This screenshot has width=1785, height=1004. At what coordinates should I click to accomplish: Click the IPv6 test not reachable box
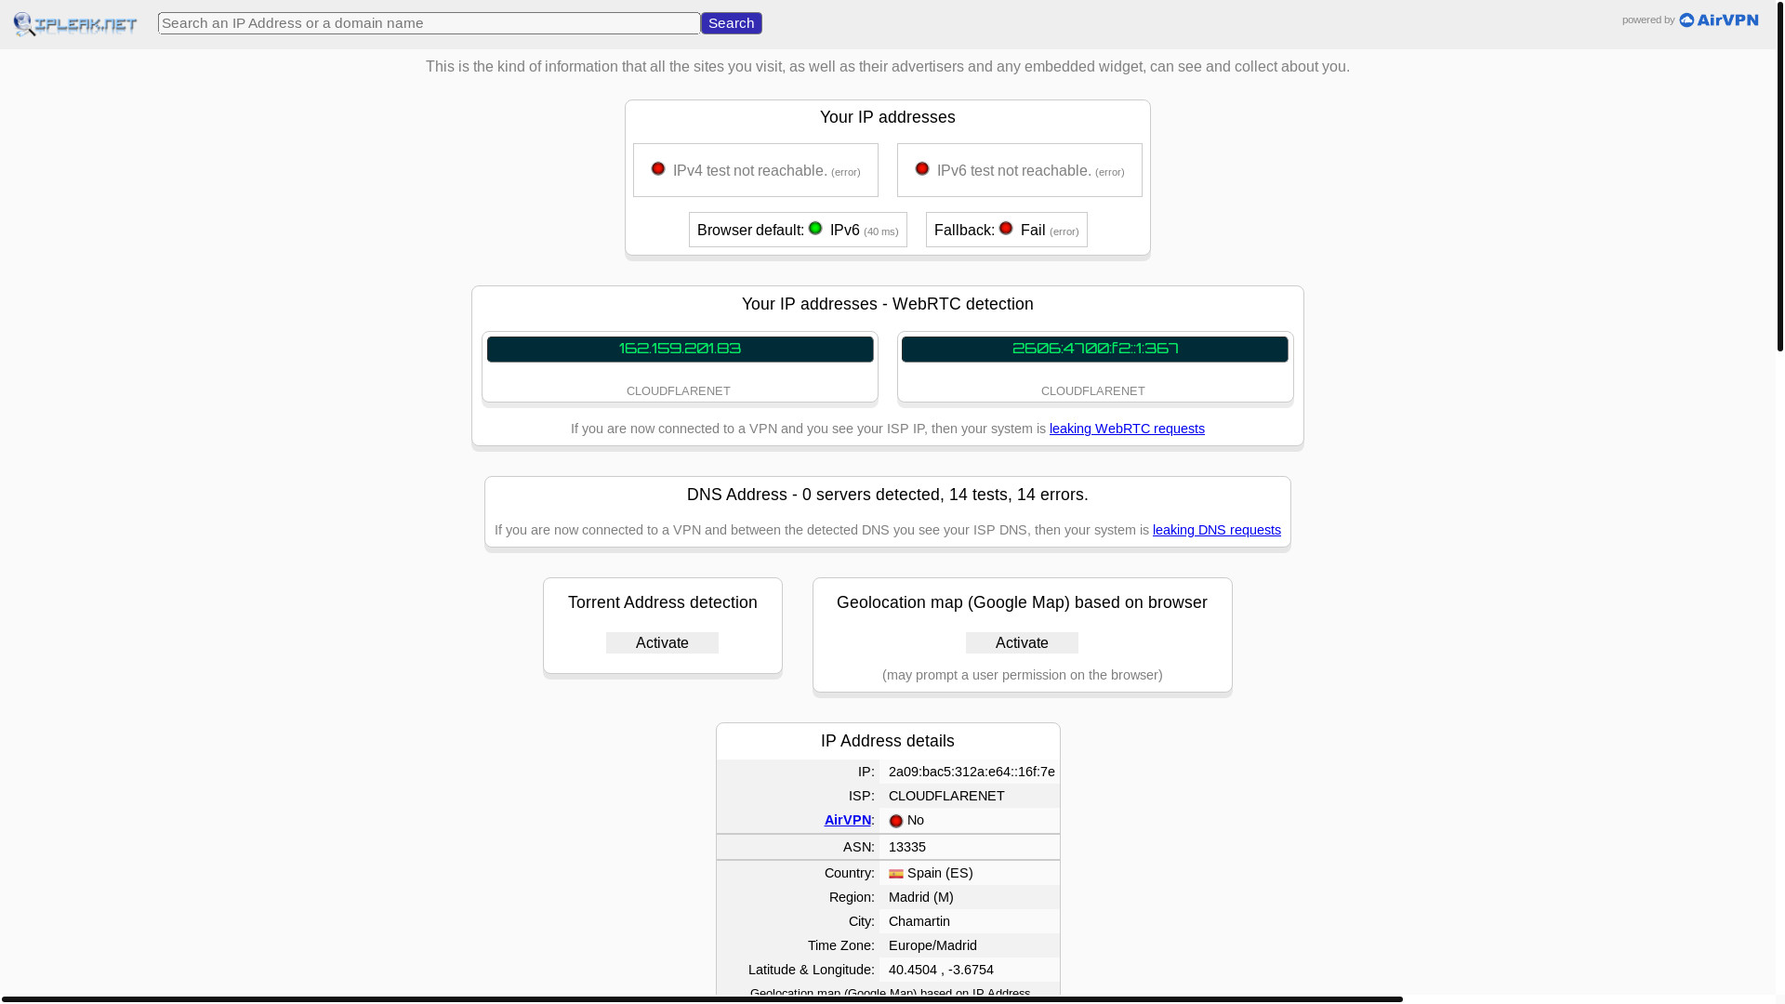[x=1020, y=170]
